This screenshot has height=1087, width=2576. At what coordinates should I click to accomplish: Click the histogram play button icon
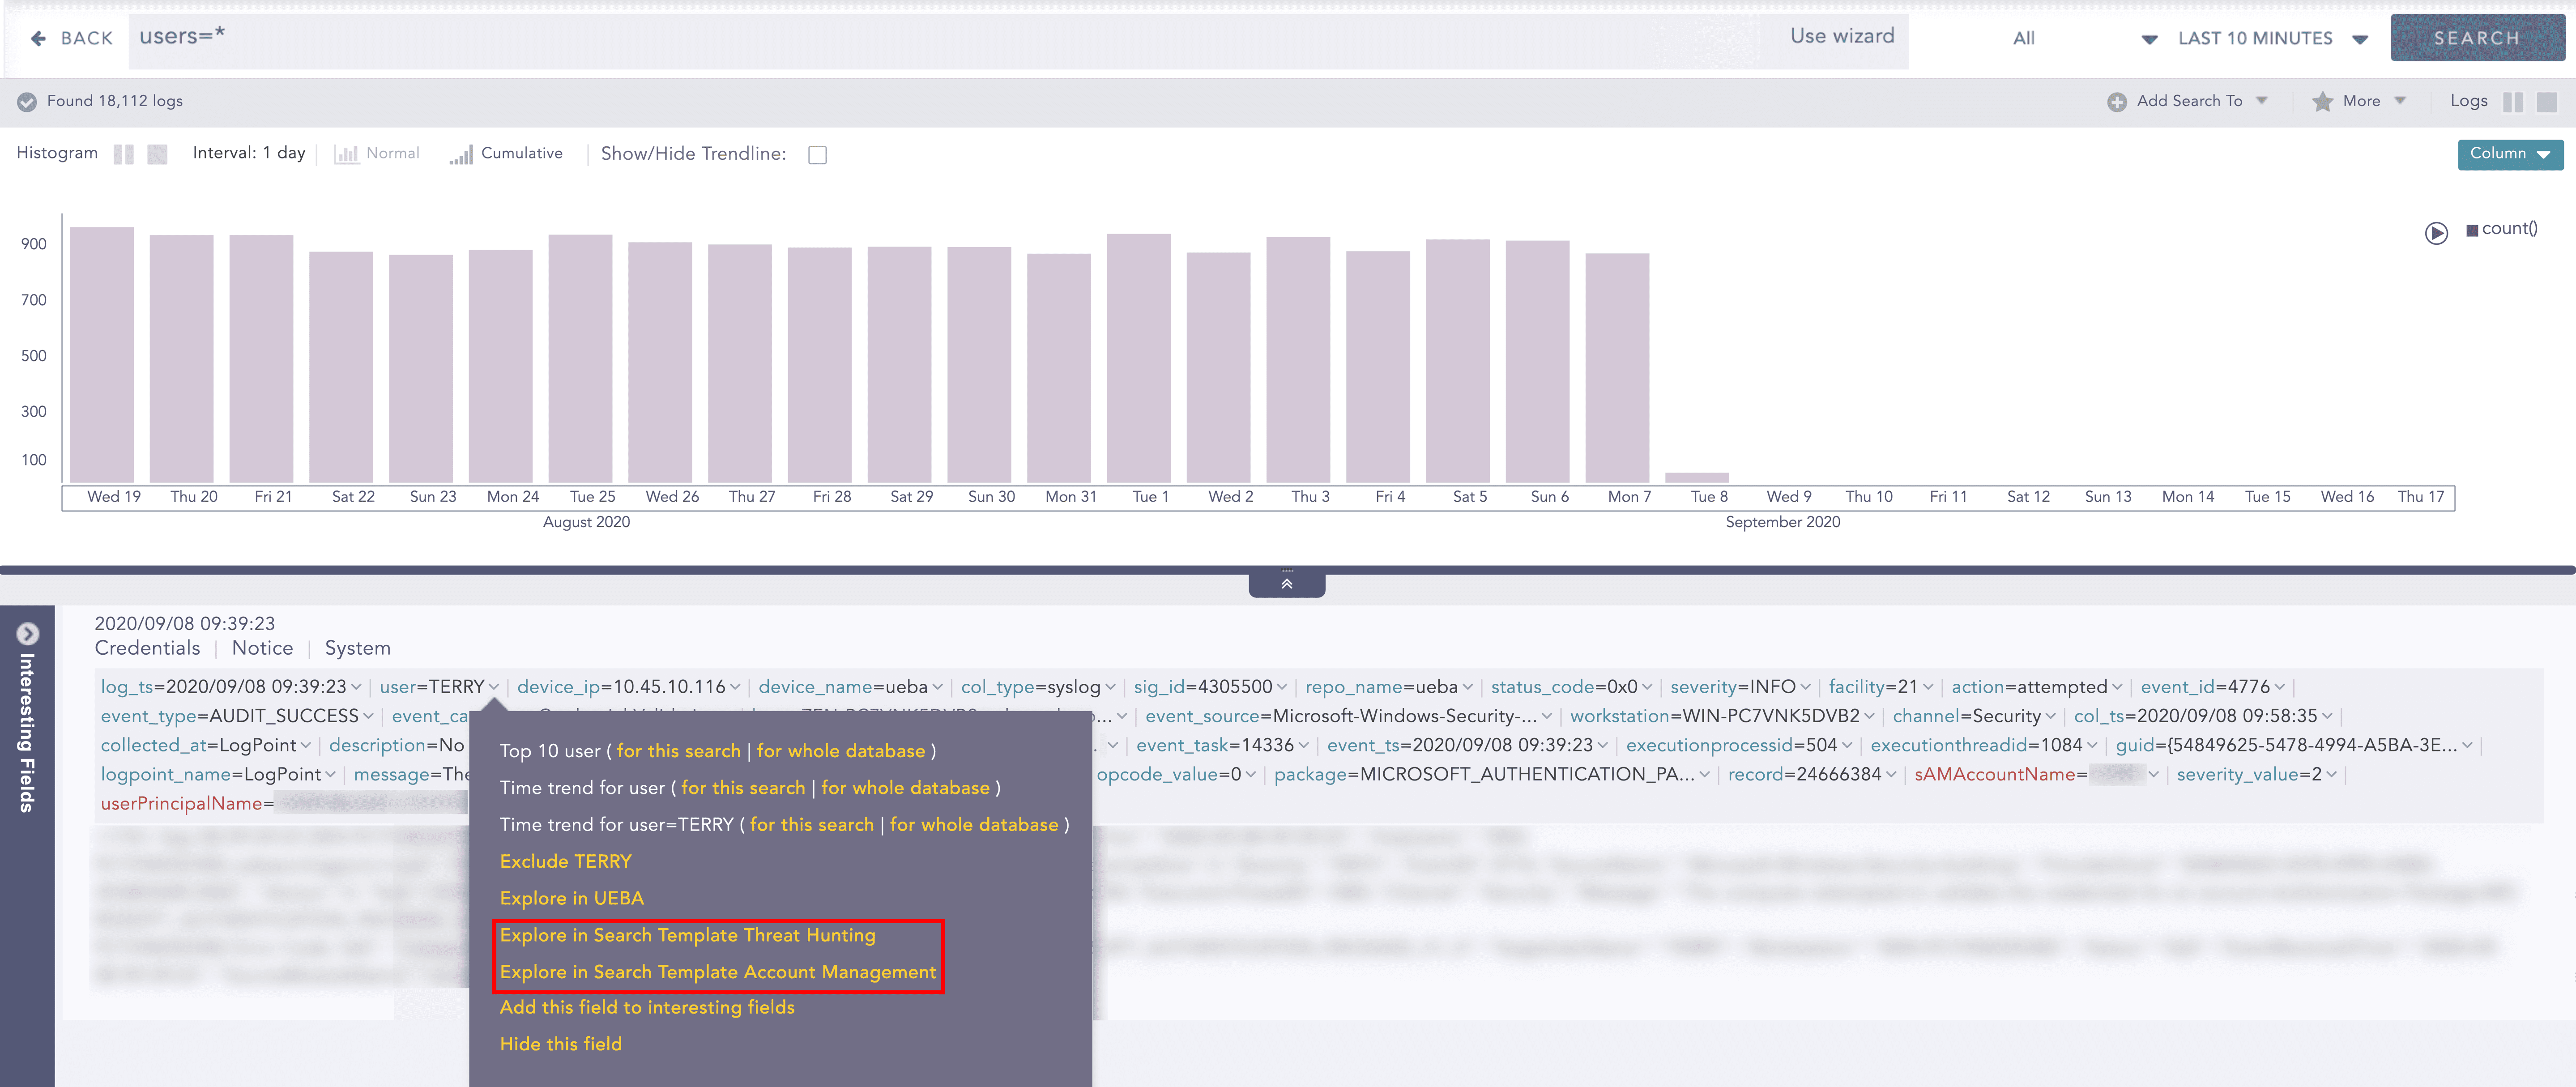(2436, 233)
